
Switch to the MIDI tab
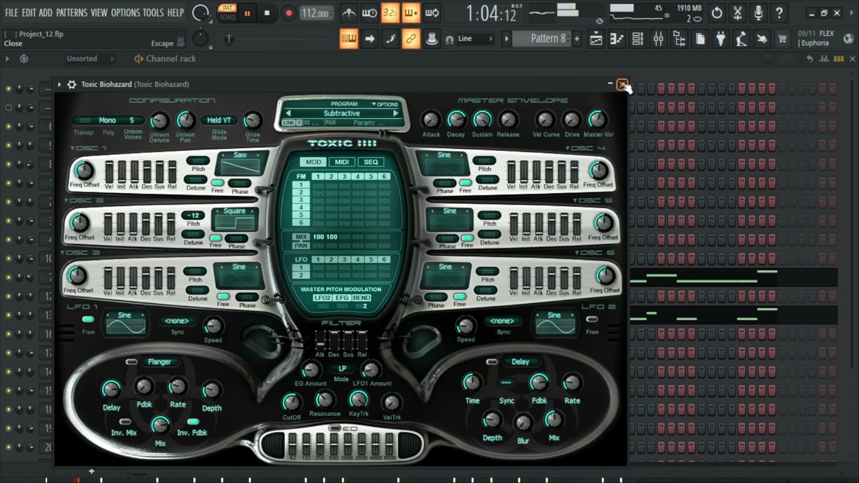pos(342,162)
